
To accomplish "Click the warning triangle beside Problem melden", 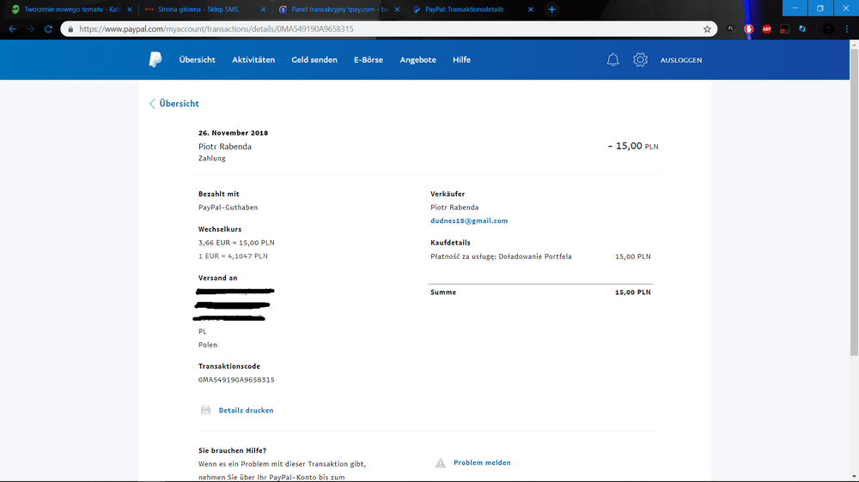I will pos(441,463).
